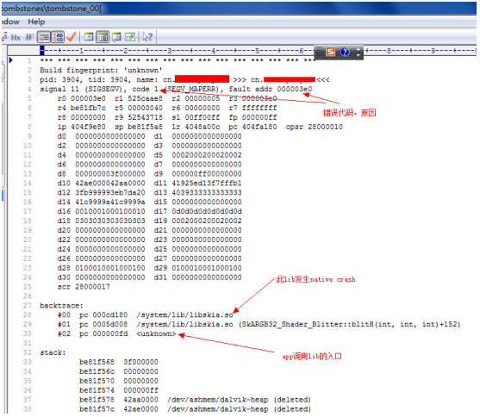Click the floating toolbar drag grip
The height and width of the screenshot is (417, 480).
pos(319,52)
